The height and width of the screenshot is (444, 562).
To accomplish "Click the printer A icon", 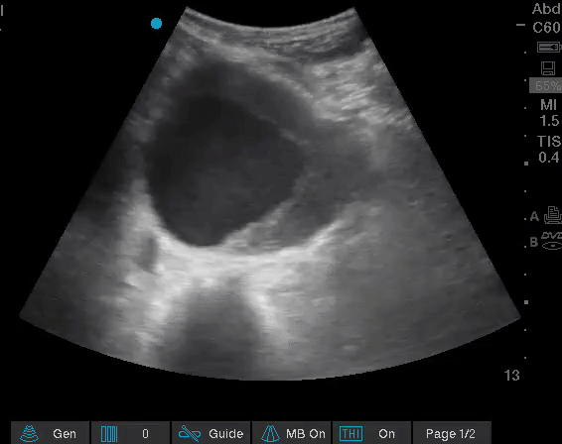I will [x=553, y=215].
